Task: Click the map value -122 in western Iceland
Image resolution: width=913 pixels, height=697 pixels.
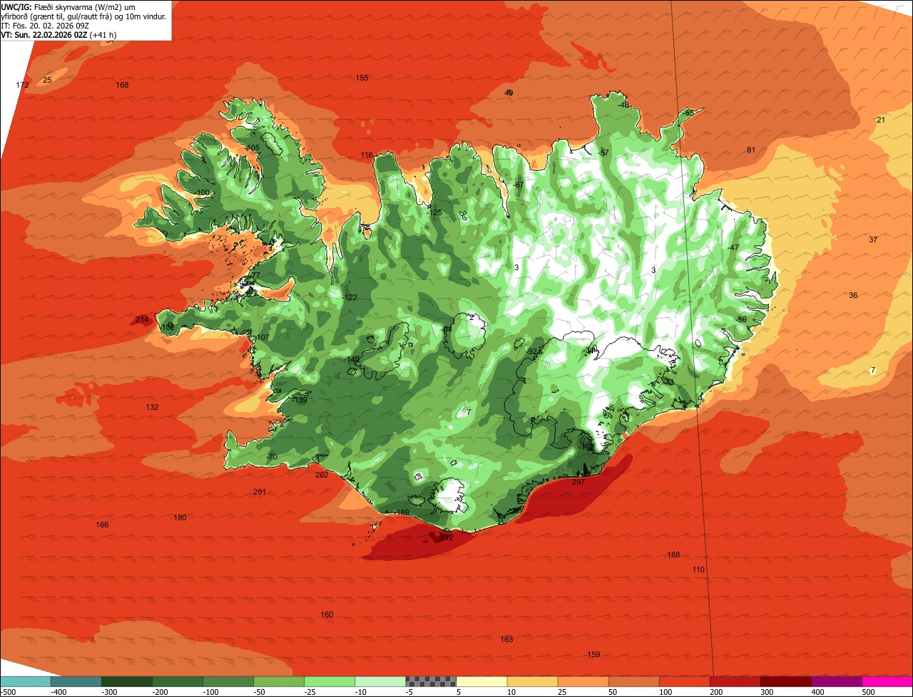Action: coord(349,297)
